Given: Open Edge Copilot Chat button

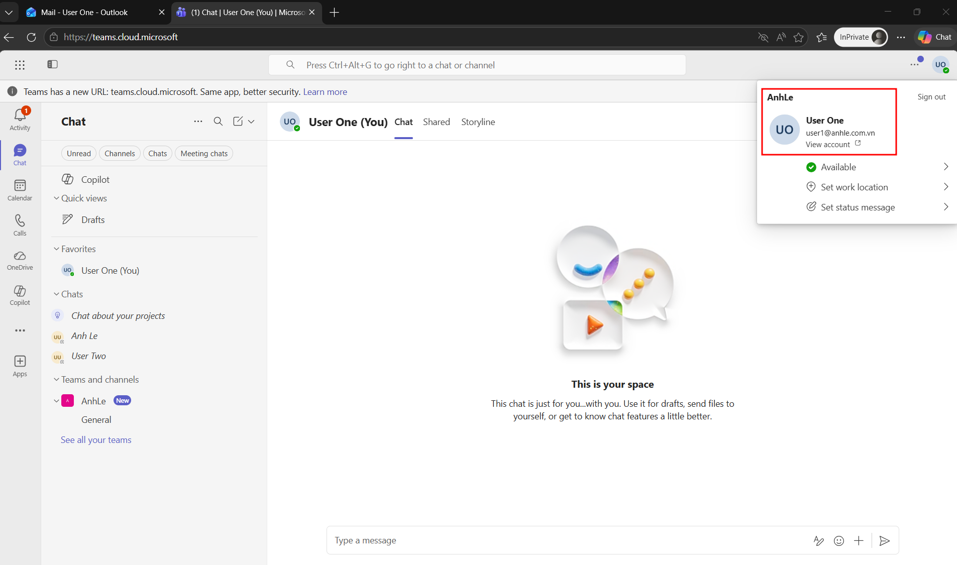Looking at the screenshot, I should tap(934, 37).
